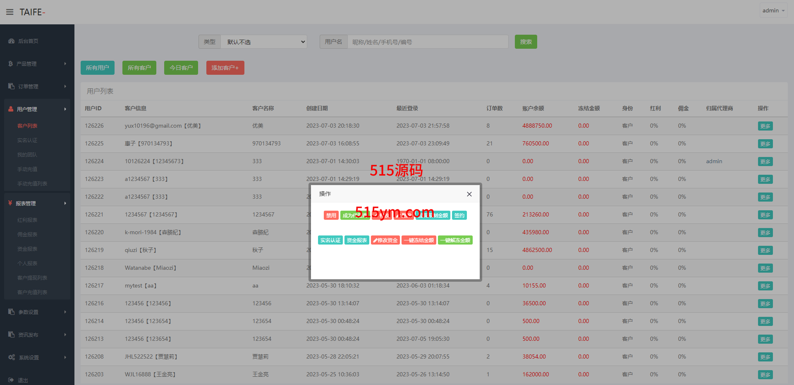Click the yen icon beside 报表管理
The width and height of the screenshot is (794, 385).
point(10,203)
